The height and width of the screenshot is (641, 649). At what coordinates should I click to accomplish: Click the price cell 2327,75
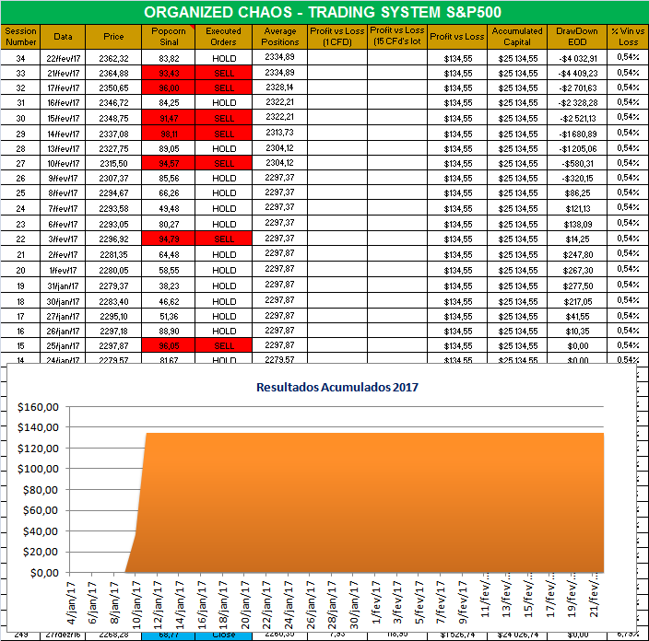point(113,148)
